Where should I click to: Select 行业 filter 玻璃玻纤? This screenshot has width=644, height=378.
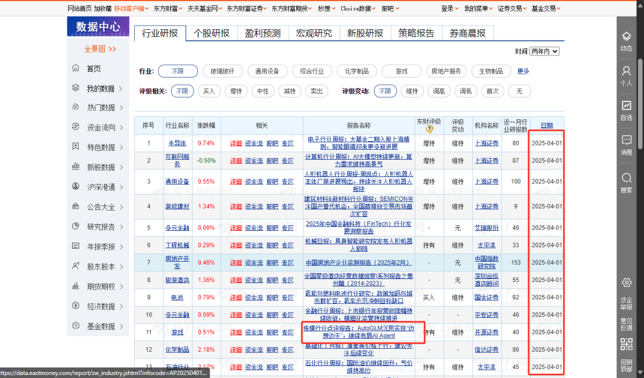(x=222, y=71)
